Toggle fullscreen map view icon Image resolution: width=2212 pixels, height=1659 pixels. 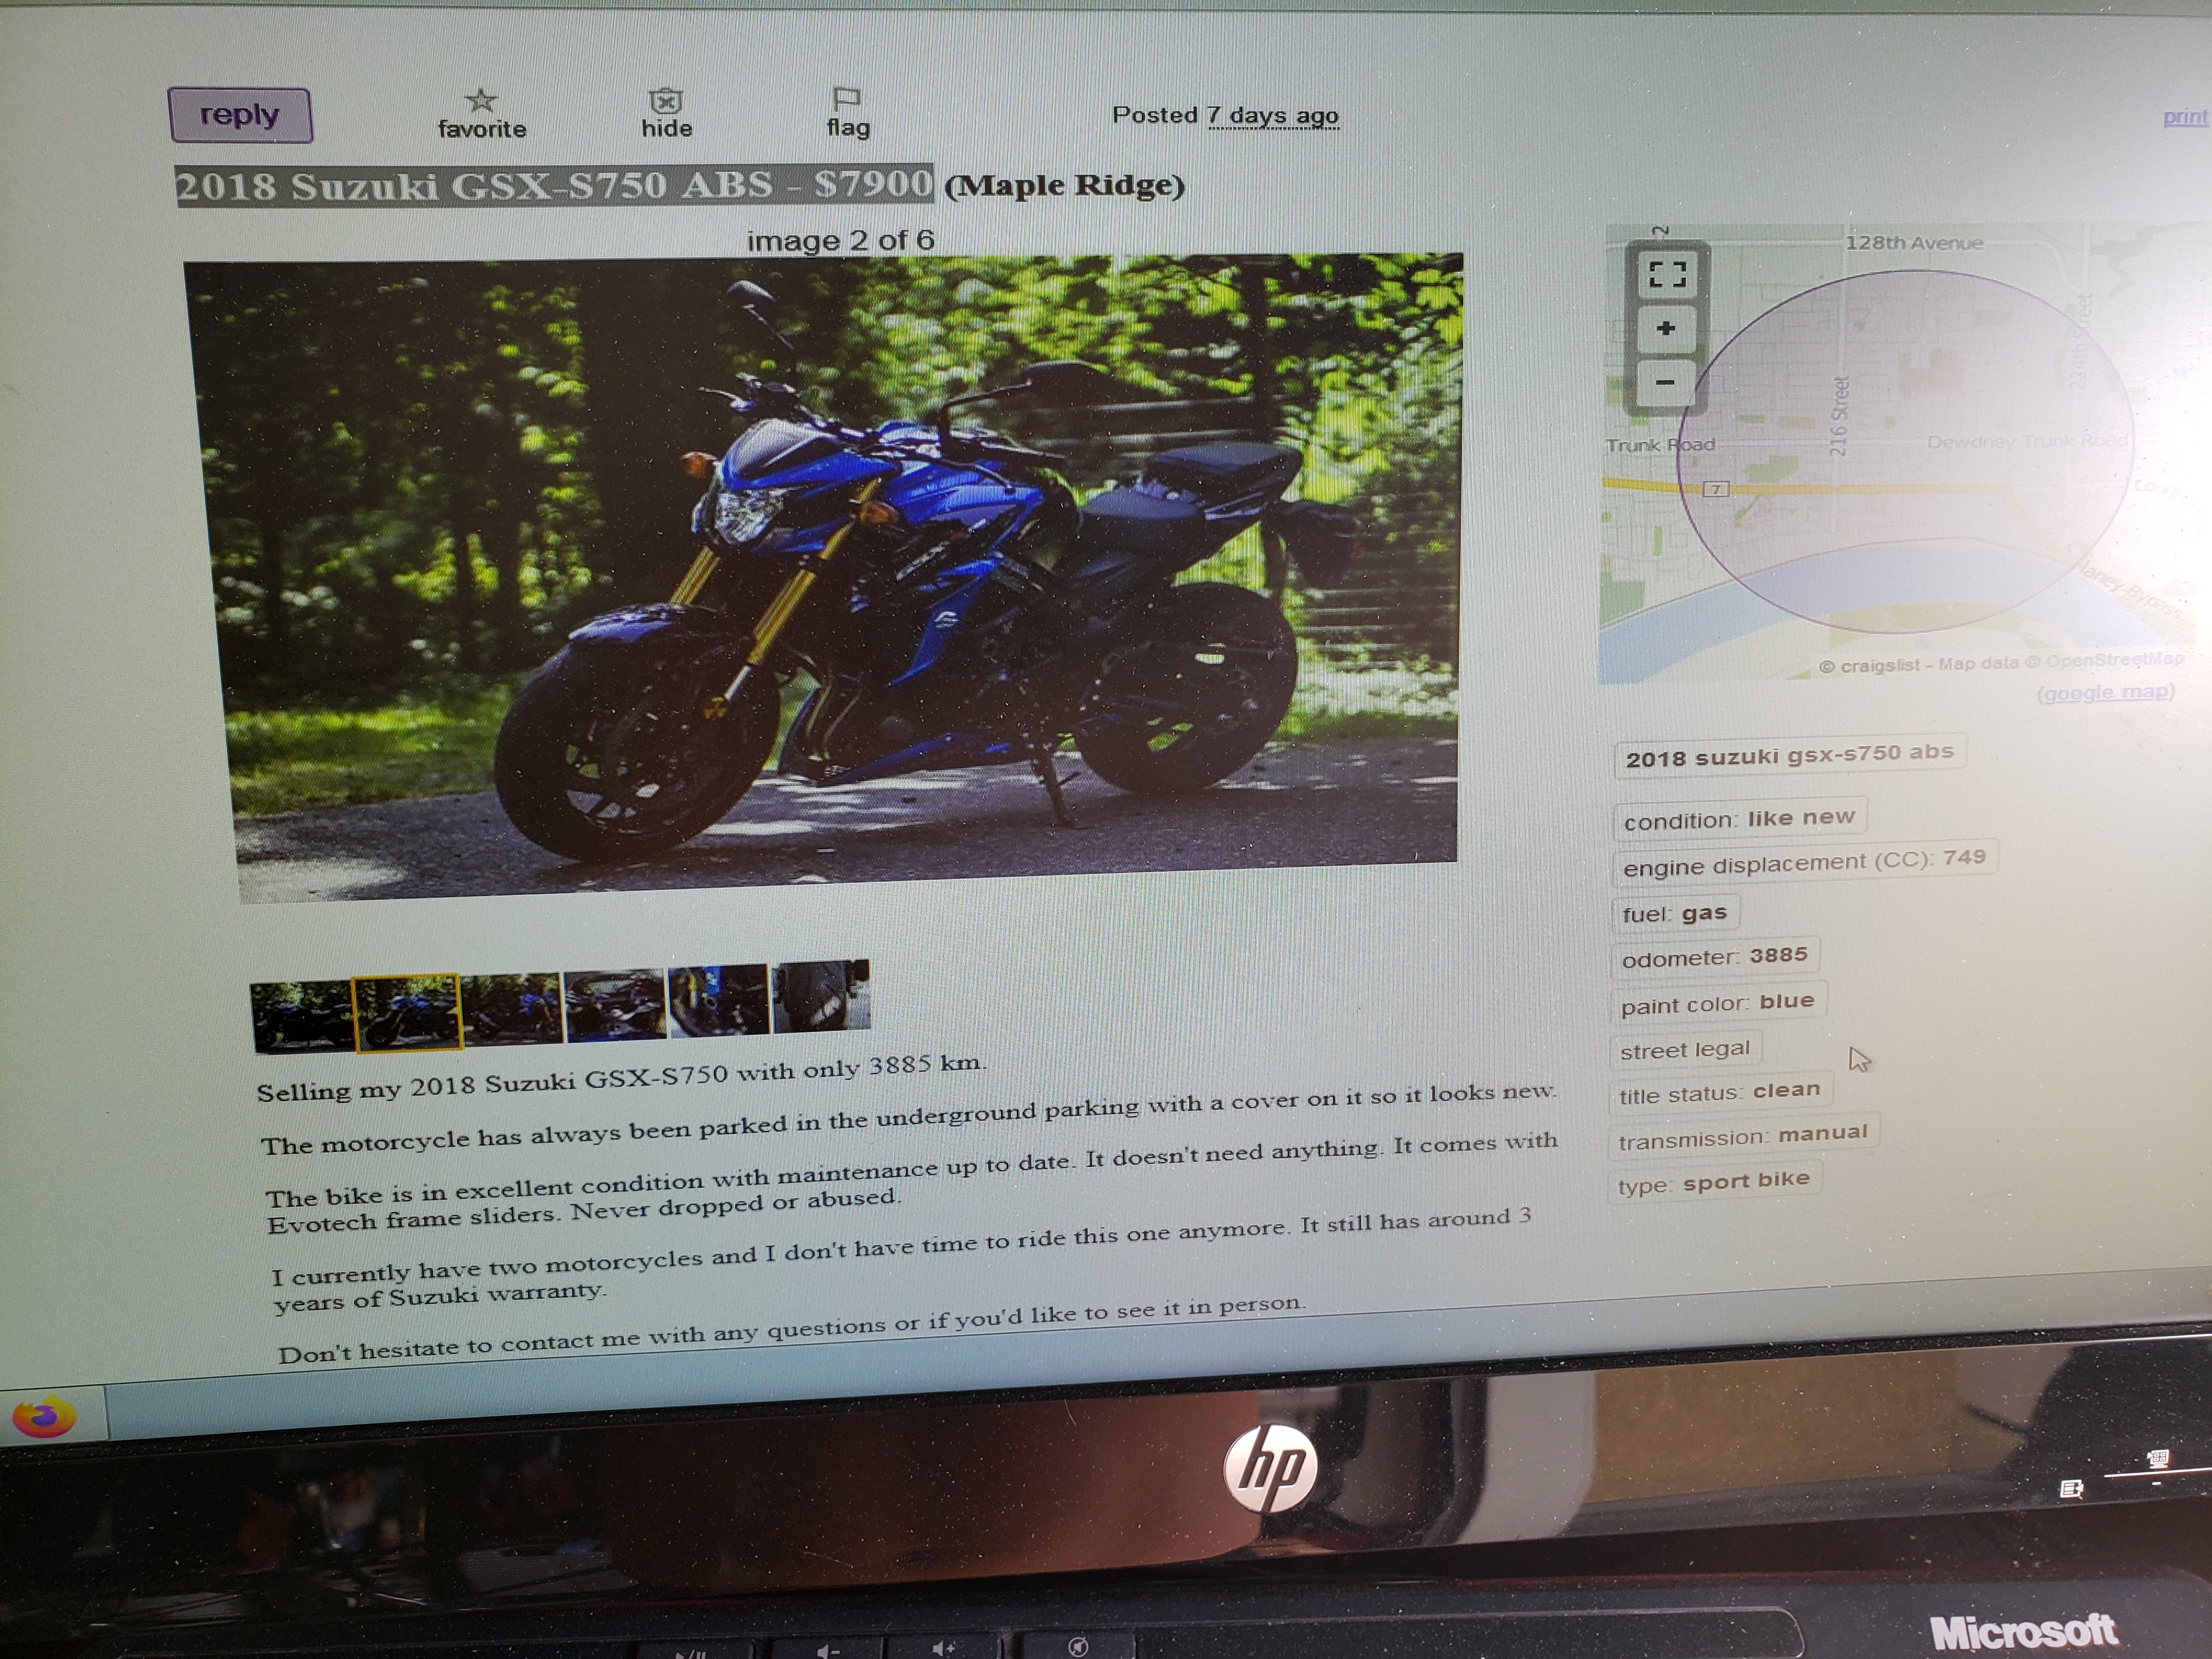(x=1666, y=274)
